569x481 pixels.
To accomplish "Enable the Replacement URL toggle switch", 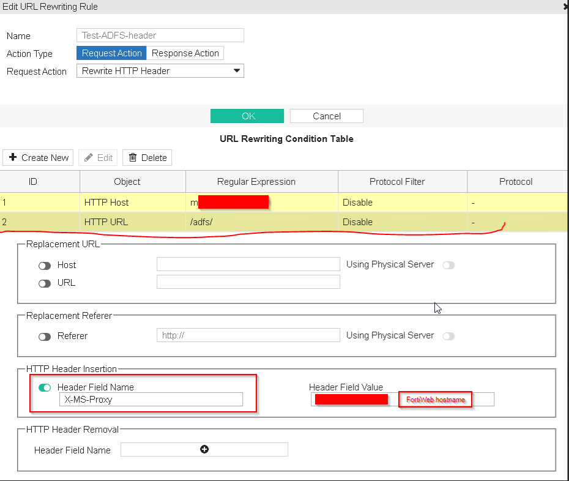I will click(45, 283).
